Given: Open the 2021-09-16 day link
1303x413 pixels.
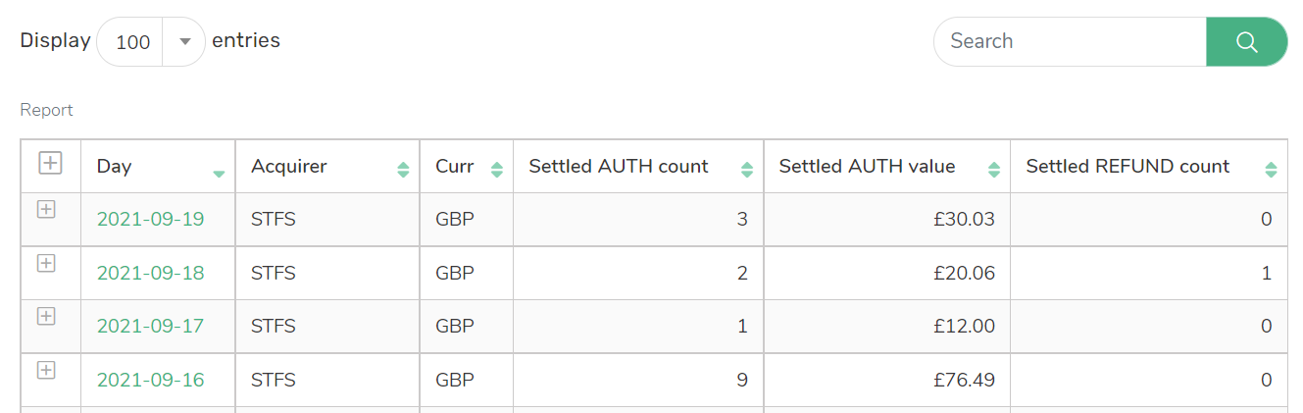Looking at the screenshot, I should point(150,380).
